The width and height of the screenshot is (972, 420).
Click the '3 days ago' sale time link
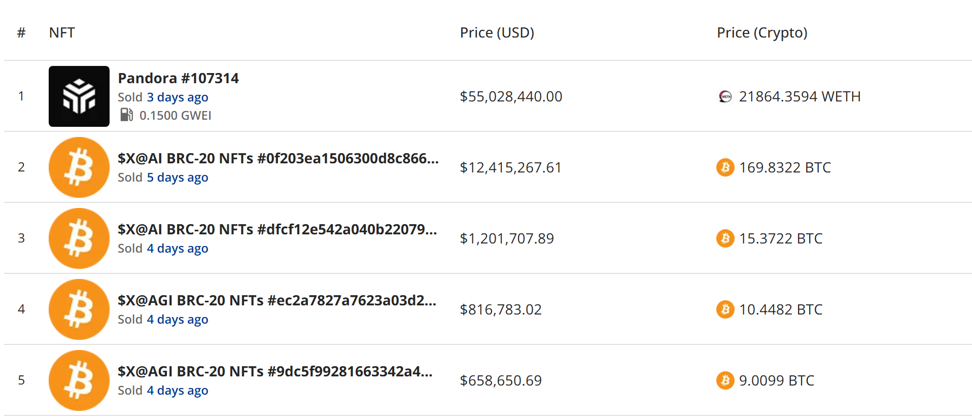[x=178, y=97]
